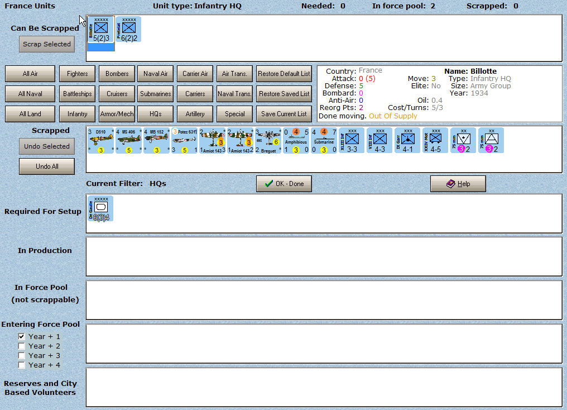Click the 'Name: Billotte' label
The image size is (567, 410).
tap(470, 71)
